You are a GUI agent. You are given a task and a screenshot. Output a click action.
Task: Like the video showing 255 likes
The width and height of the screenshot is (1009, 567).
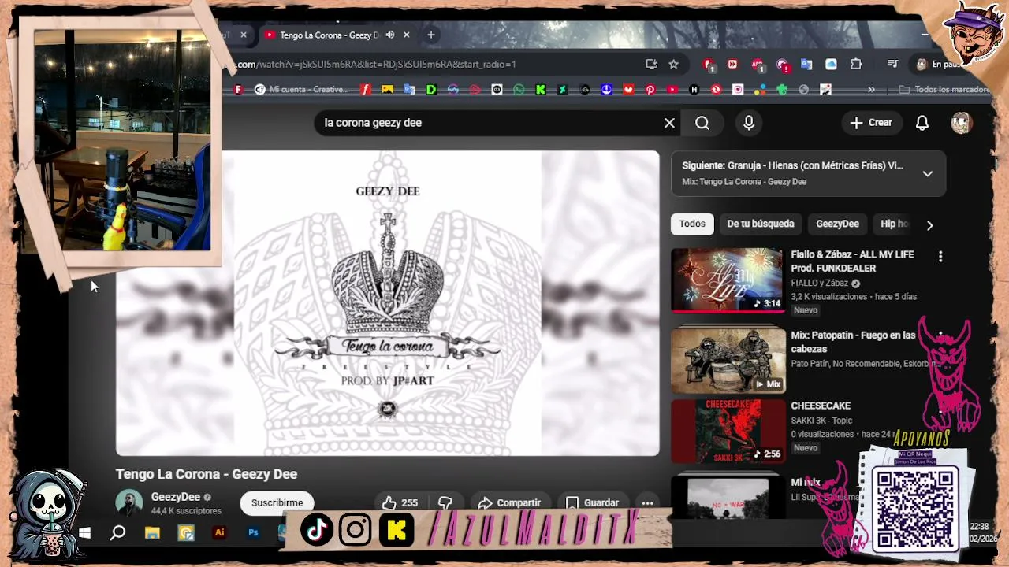[x=400, y=502]
